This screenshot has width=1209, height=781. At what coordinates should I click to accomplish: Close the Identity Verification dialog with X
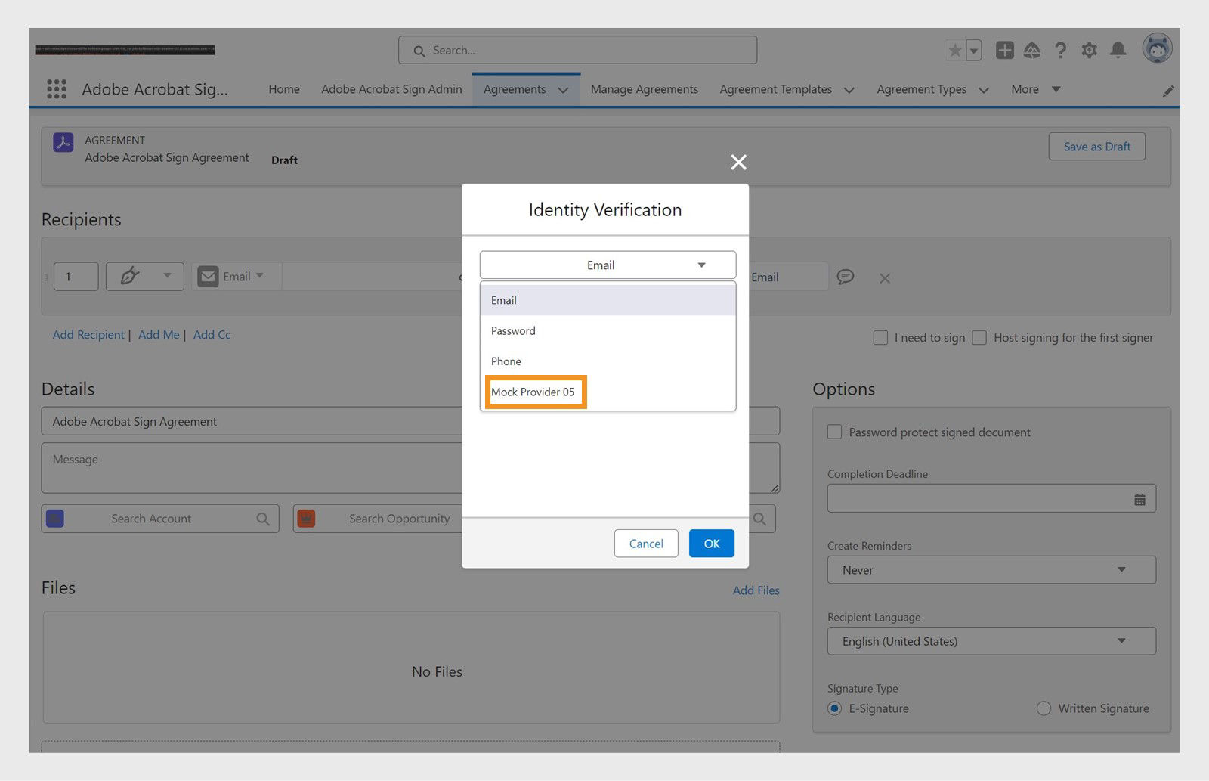coord(738,162)
